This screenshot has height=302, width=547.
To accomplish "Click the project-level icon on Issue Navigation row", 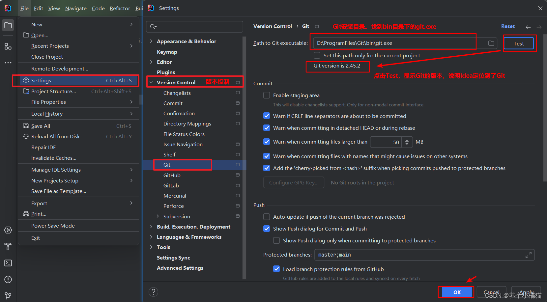I will (238, 144).
